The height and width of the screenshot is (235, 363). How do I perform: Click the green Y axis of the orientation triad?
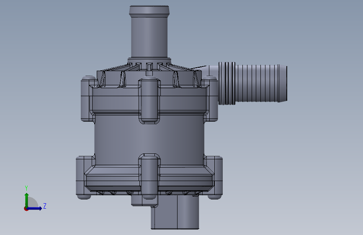pos(27,200)
